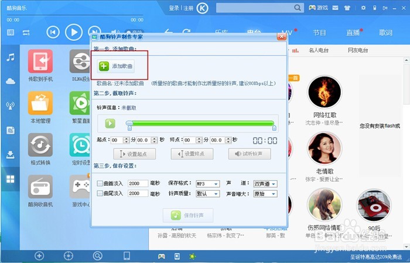
Task: Select the Netizen Radio tab (网友电台)
Action: click(x=358, y=50)
